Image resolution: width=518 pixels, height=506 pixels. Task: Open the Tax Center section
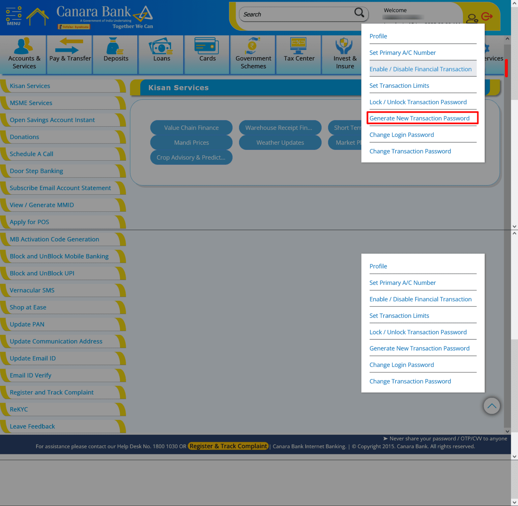[x=299, y=54]
